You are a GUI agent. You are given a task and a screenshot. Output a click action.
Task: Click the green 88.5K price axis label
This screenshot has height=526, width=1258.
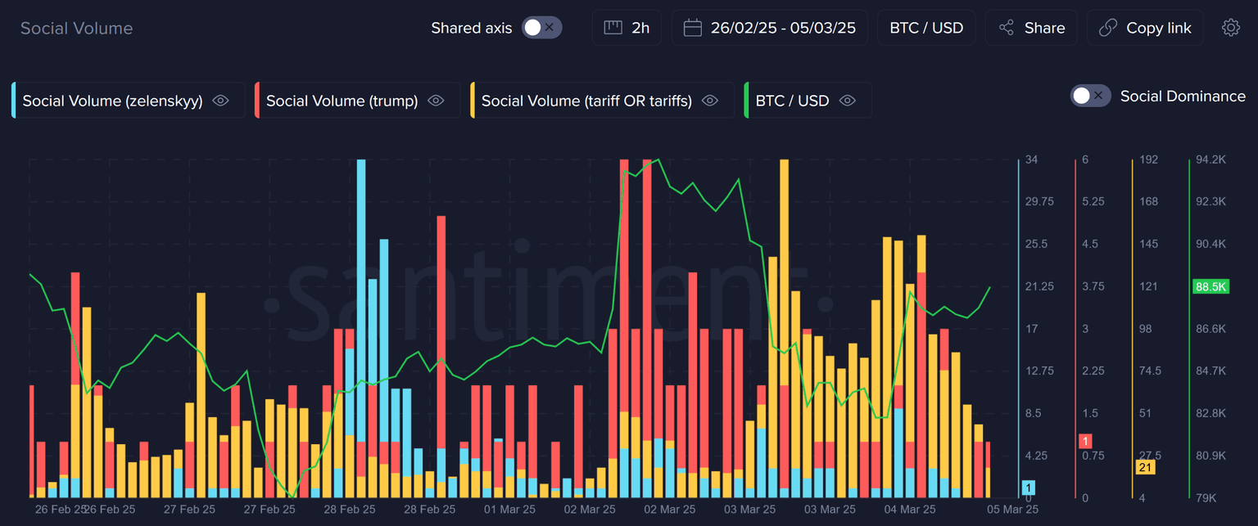pos(1210,286)
